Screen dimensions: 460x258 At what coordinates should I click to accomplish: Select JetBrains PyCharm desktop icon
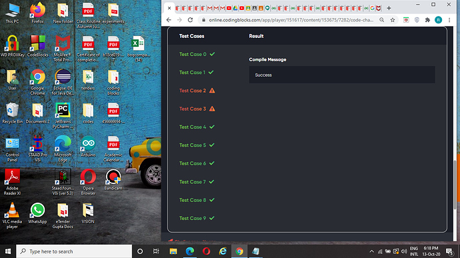click(x=63, y=115)
